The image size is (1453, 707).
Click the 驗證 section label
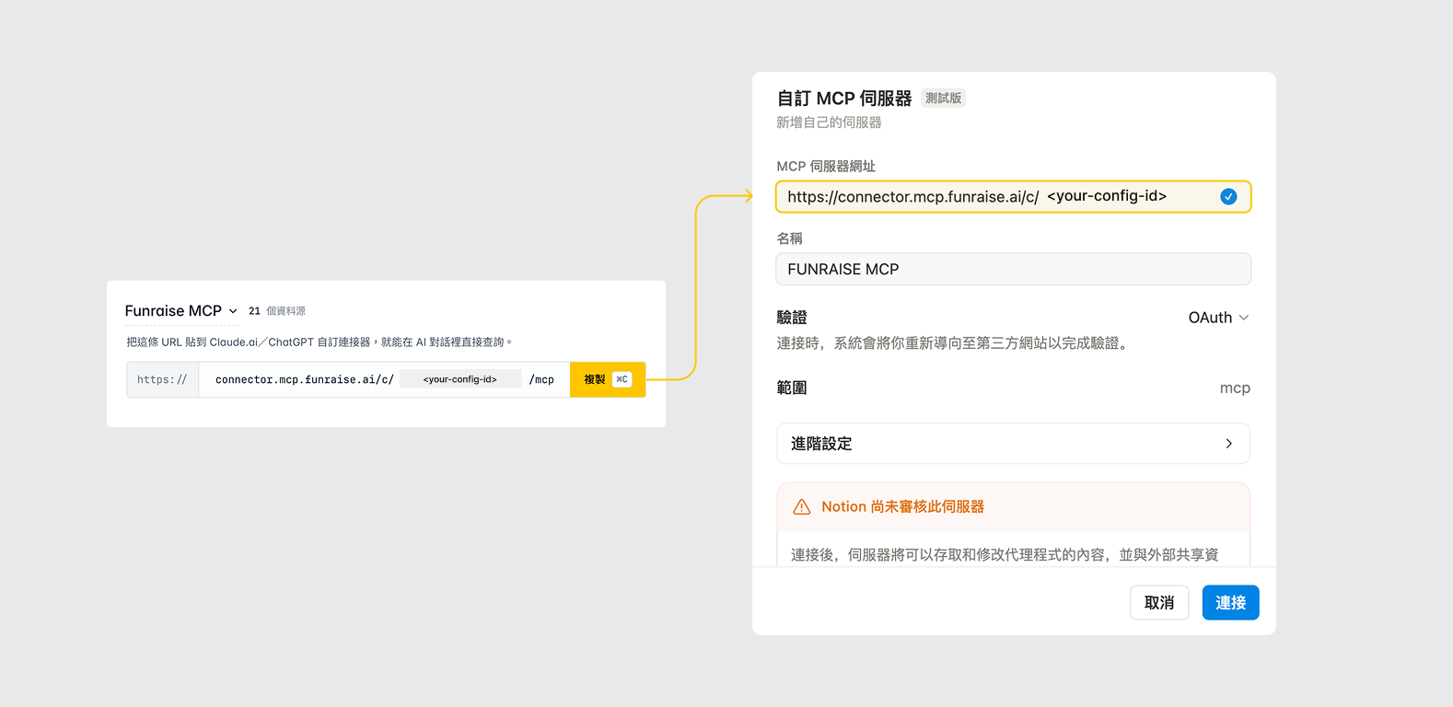[792, 318]
